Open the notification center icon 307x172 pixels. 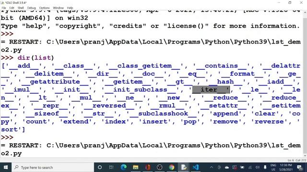[x=299, y=167]
